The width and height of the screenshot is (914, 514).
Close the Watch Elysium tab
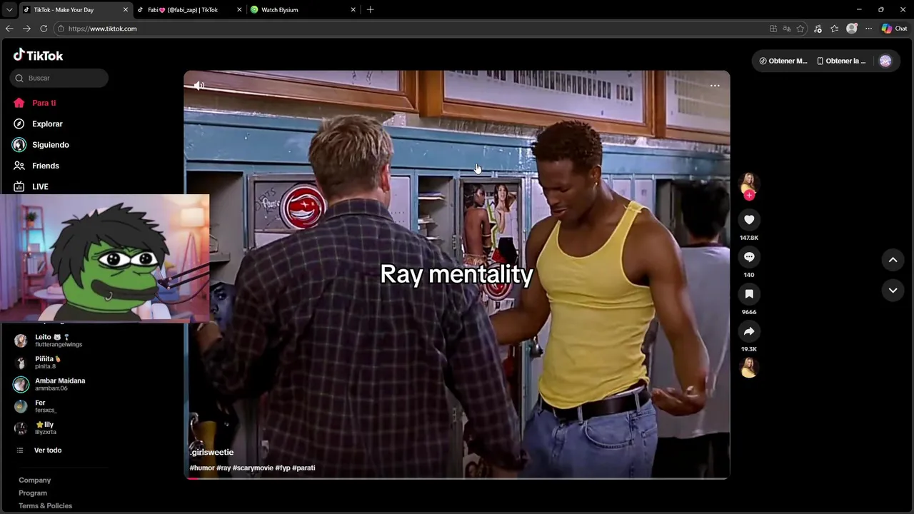pyautogui.click(x=353, y=10)
